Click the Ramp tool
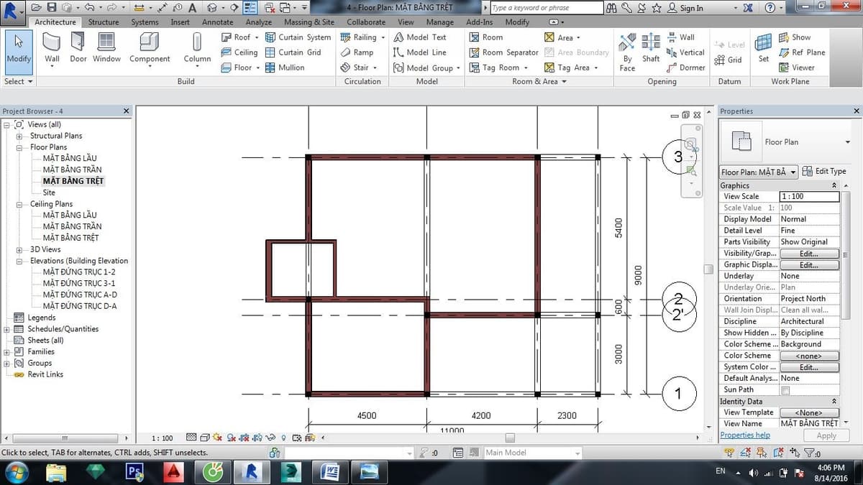This screenshot has width=863, height=485. point(357,52)
